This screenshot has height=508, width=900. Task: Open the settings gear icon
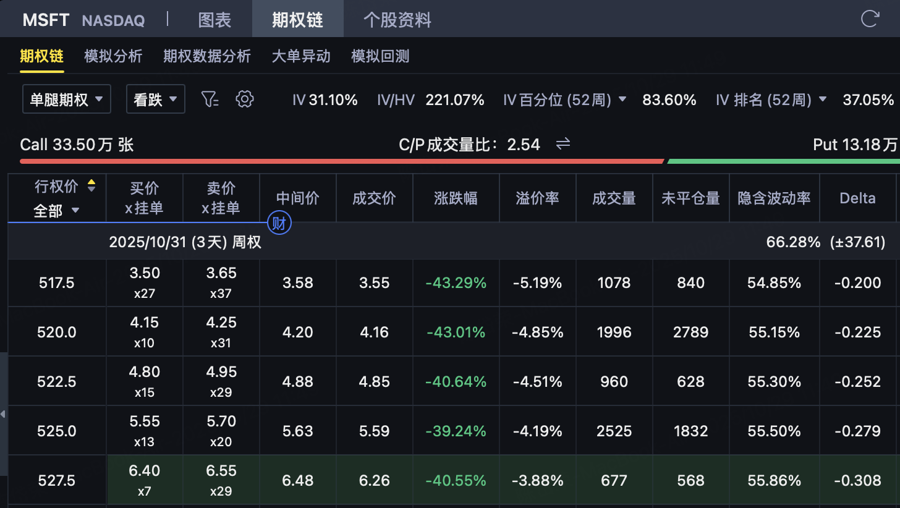pos(245,99)
